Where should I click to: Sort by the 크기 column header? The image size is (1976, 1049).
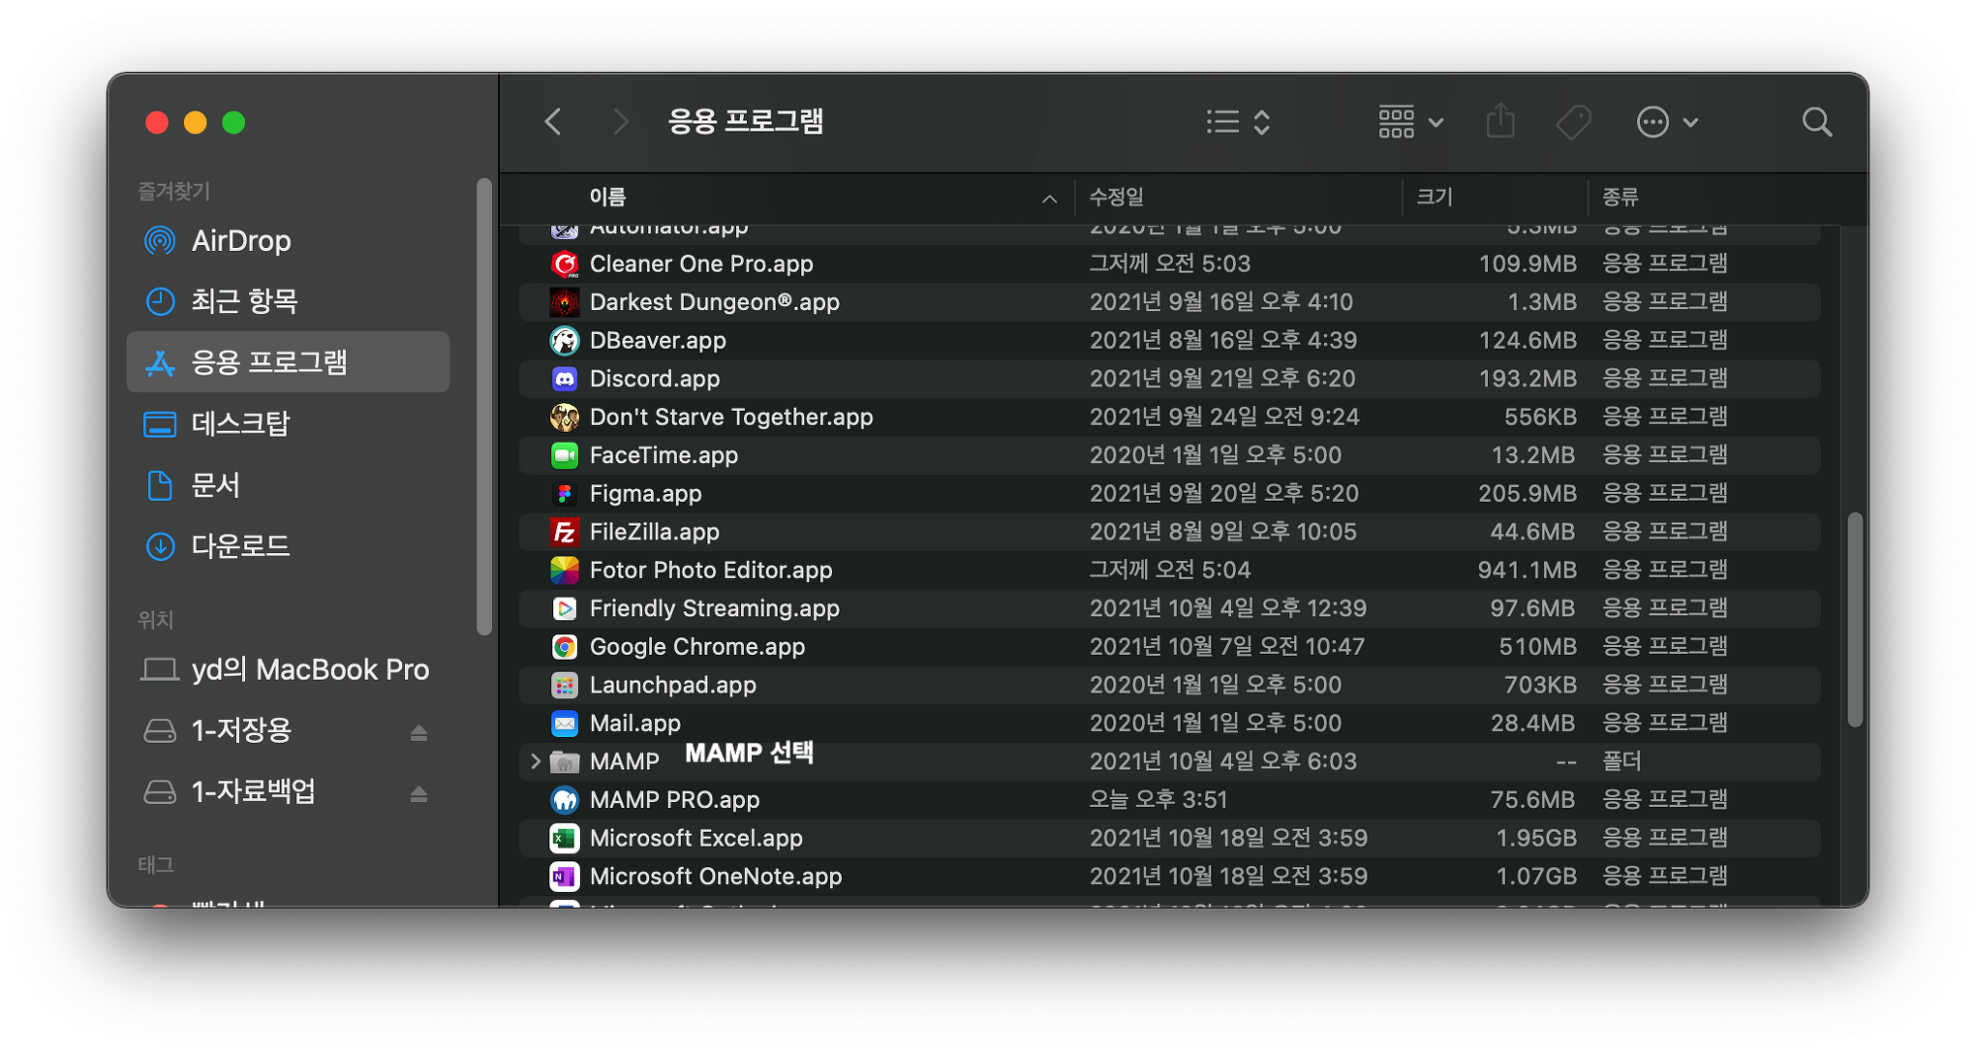1434,198
